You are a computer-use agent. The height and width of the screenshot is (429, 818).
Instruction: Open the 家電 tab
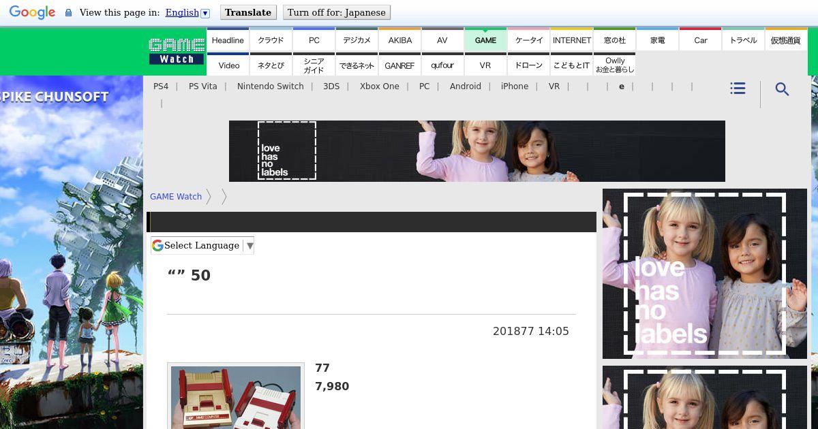click(x=657, y=39)
